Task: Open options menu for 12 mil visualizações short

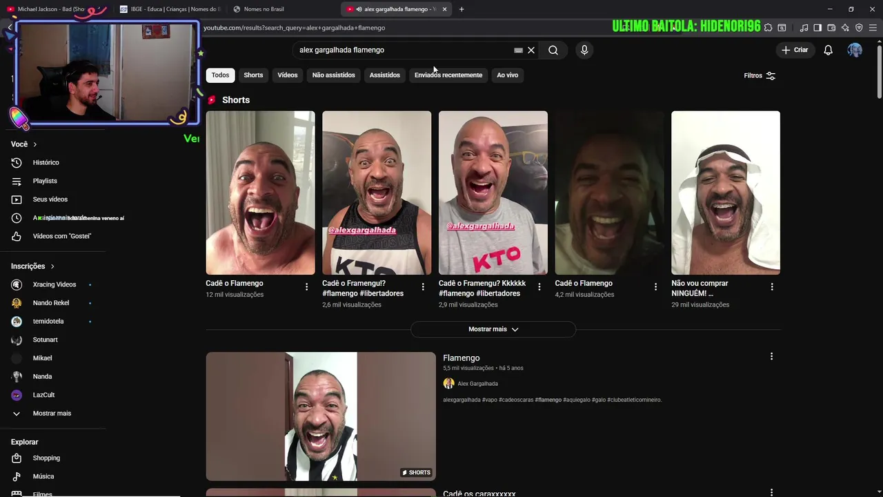Action: coord(306,286)
